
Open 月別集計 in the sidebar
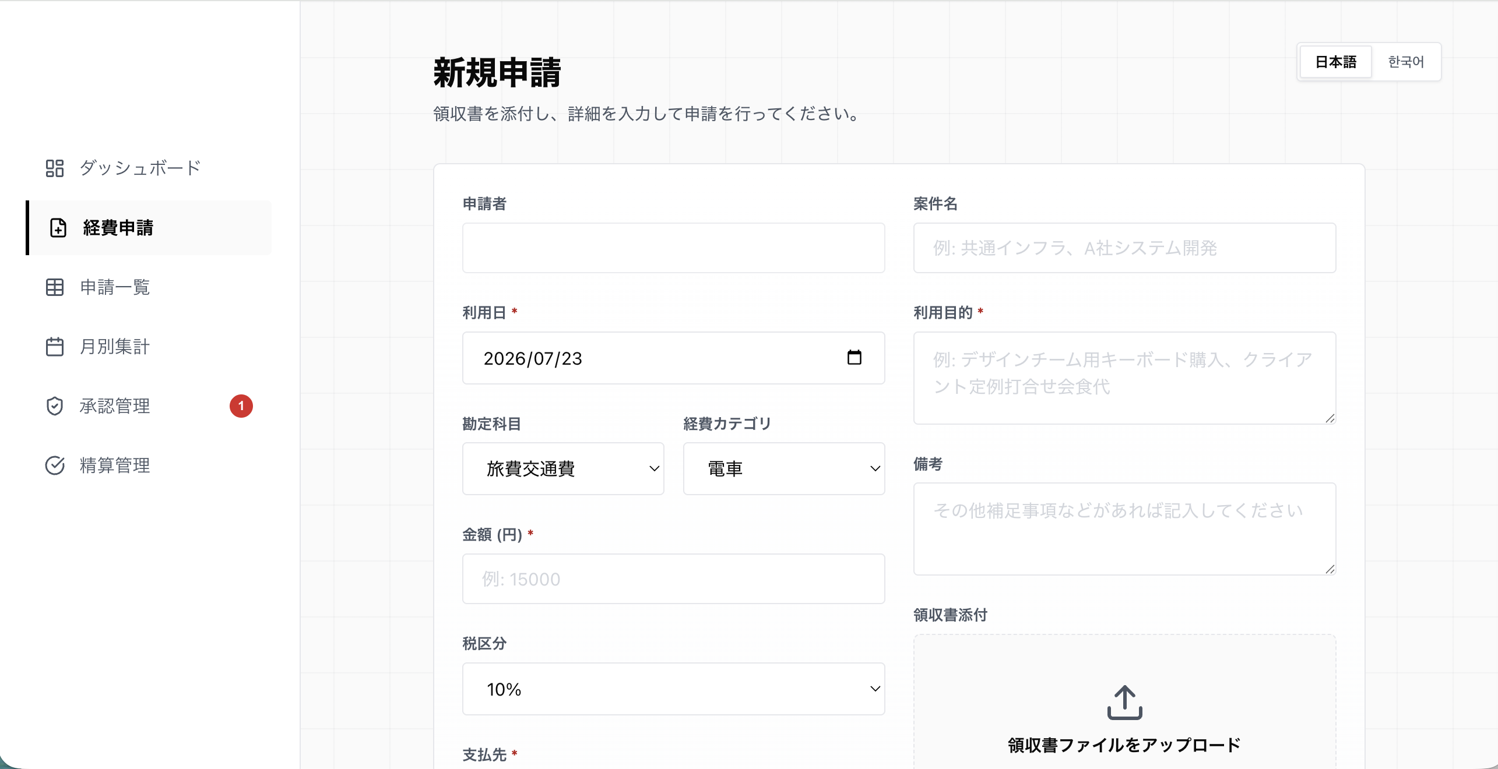coord(149,347)
